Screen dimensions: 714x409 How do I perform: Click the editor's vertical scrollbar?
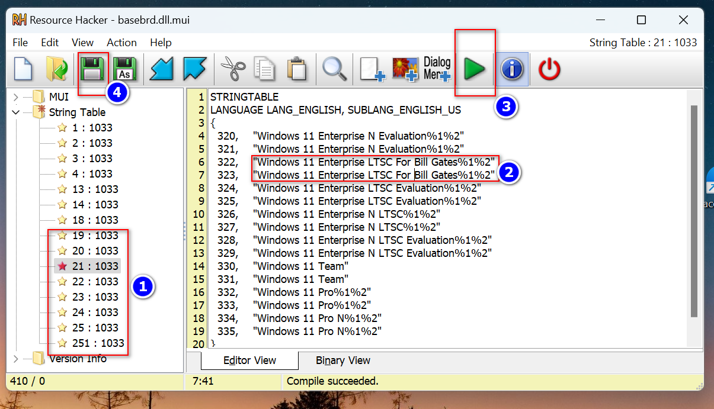(x=694, y=211)
